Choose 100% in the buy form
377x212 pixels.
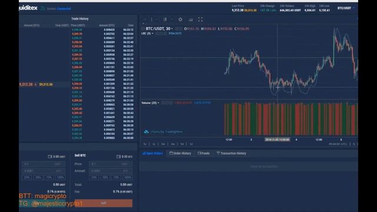coord(60,178)
